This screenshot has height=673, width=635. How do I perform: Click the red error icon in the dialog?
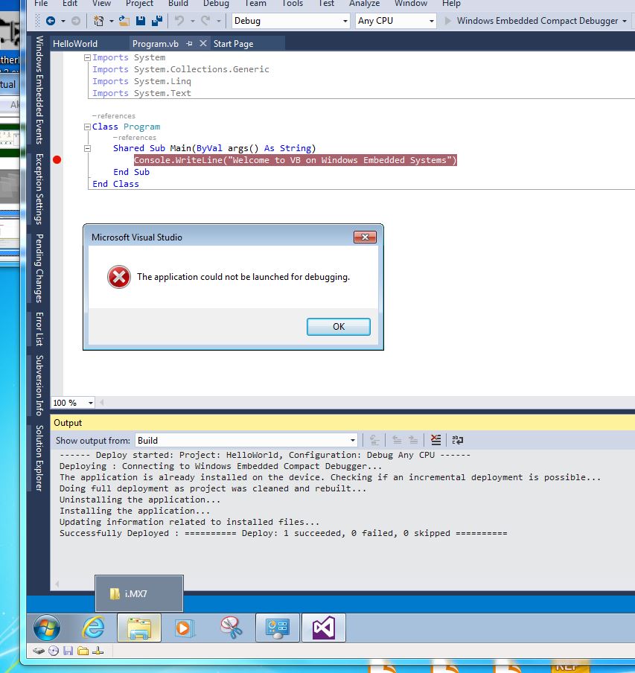point(119,277)
